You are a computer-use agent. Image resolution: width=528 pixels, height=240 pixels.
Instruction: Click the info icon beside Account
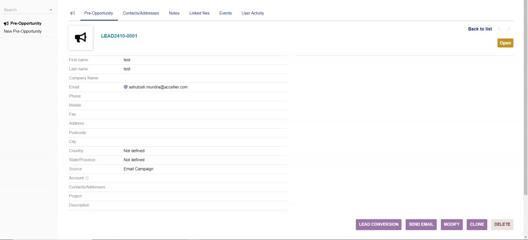pyautogui.click(x=87, y=178)
